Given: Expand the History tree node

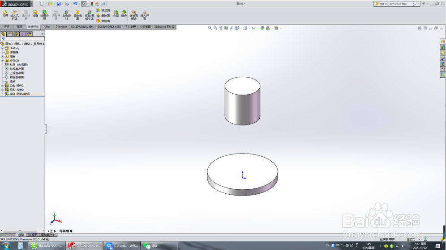Looking at the screenshot, I should (x=3, y=48).
